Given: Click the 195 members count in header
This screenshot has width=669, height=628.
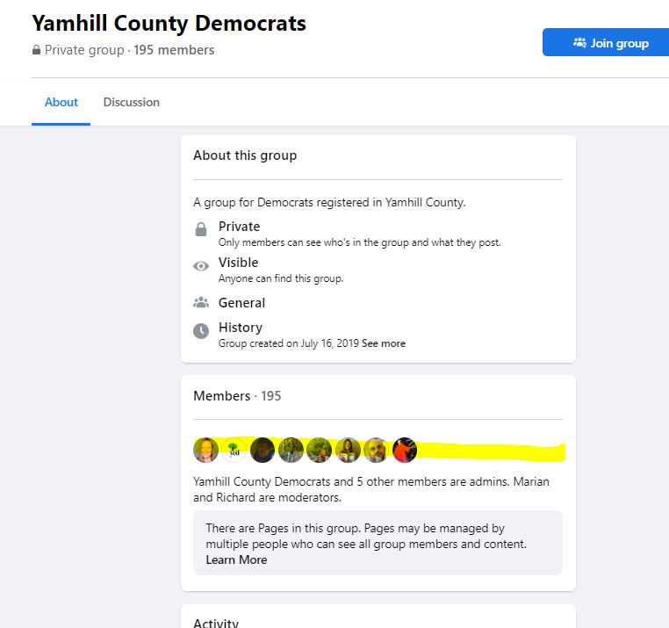Looking at the screenshot, I should coord(174,50).
